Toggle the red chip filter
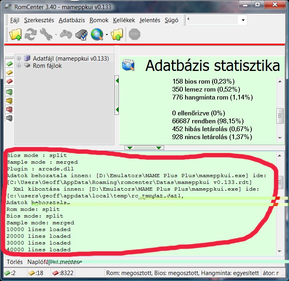This screenshot has width=289, height=281. [x=10, y=81]
